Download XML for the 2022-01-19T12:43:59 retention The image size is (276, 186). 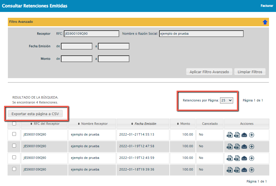[x=230, y=158]
